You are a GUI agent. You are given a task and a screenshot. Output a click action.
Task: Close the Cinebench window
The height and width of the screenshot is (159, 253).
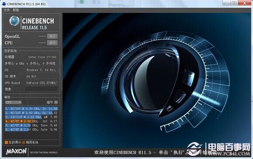coord(245,3)
